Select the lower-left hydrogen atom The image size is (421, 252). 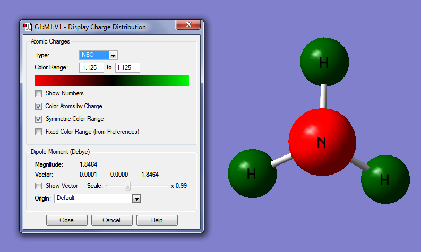coord(252,173)
